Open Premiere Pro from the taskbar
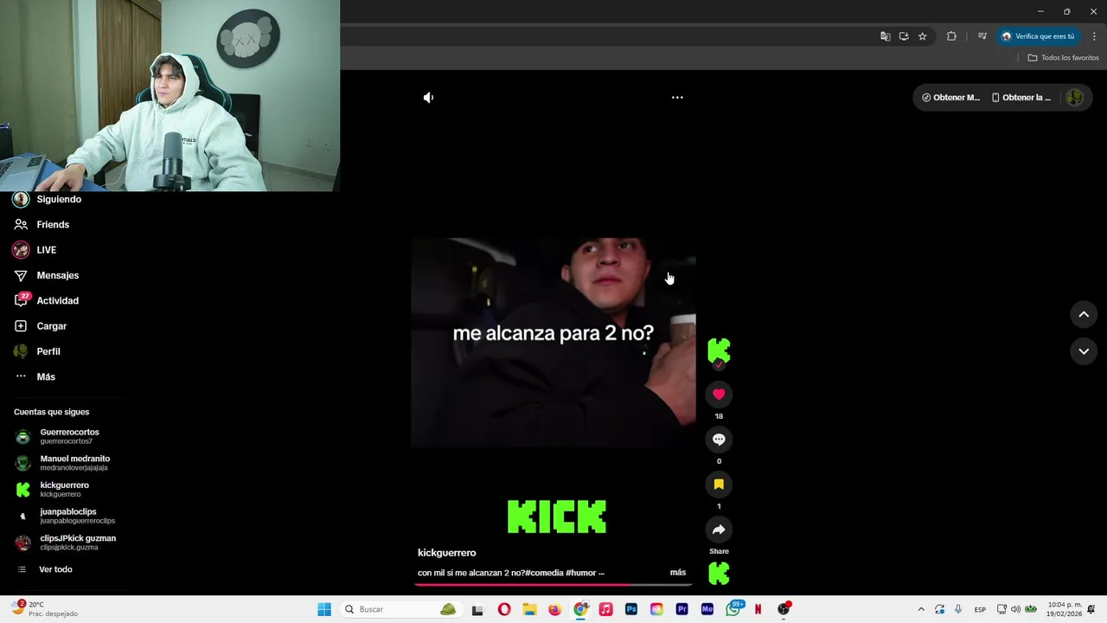Viewport: 1107px width, 623px height. click(x=681, y=609)
